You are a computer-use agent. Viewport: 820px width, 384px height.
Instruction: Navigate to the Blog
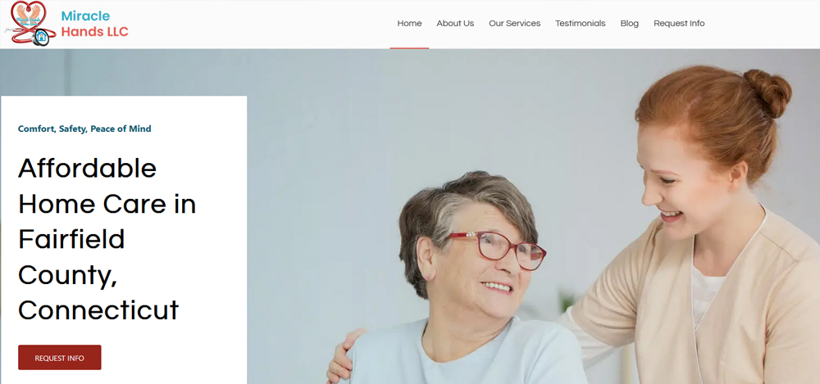[x=629, y=24]
